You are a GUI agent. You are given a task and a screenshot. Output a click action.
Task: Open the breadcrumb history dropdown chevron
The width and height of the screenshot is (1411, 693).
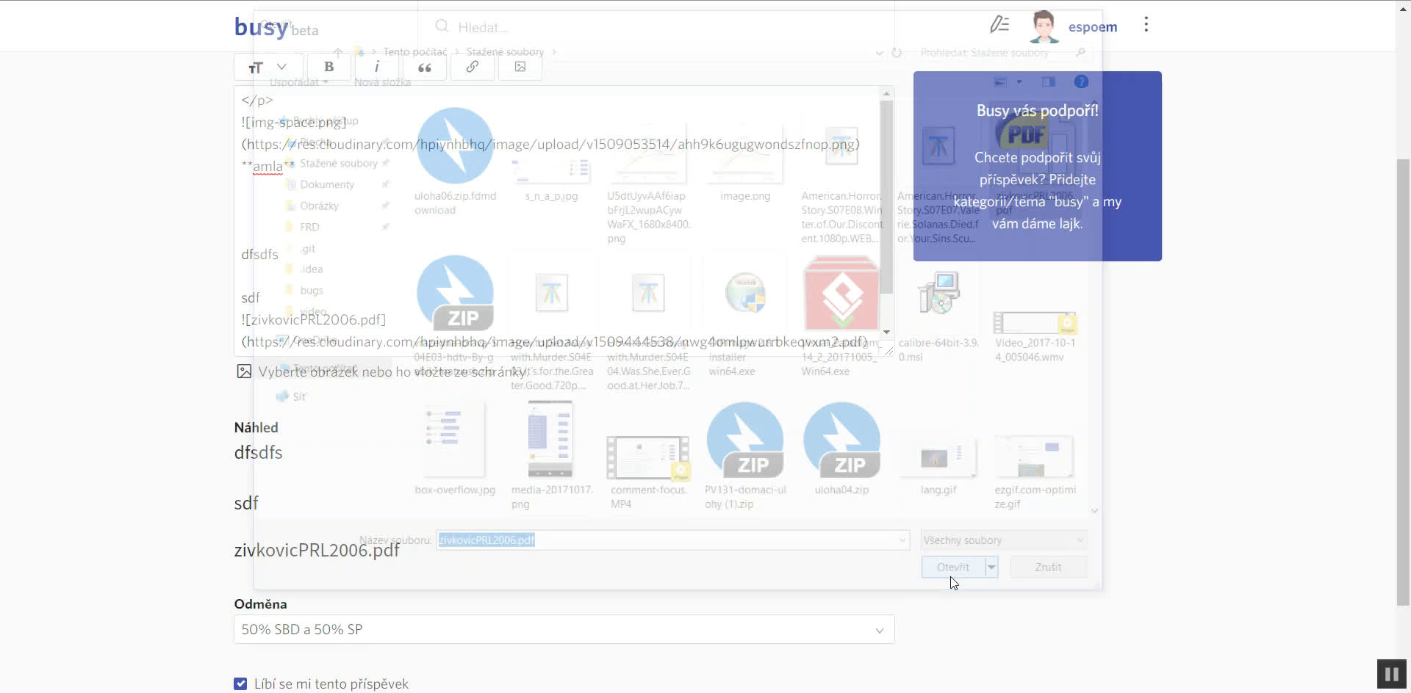(879, 53)
